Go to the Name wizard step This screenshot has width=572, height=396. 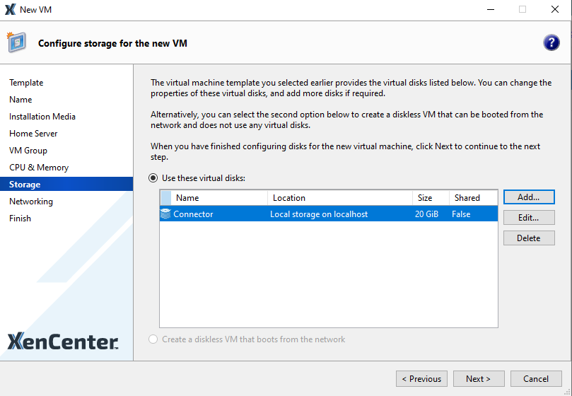(x=21, y=100)
